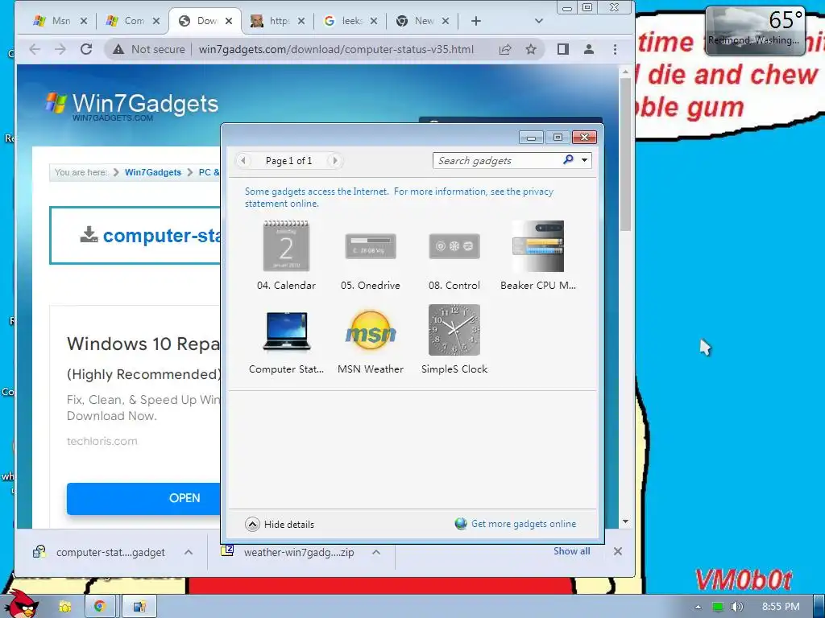
Task: Open the Chrome three-dot menu
Action: pyautogui.click(x=615, y=49)
